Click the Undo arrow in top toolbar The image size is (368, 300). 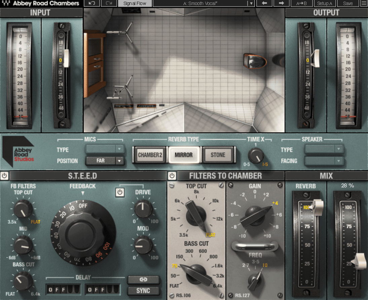tap(92, 3)
